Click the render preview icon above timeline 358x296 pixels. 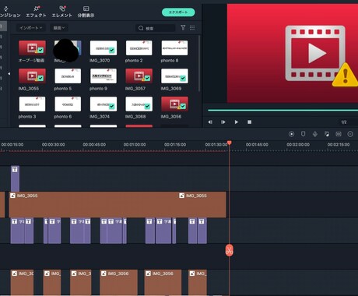pyautogui.click(x=291, y=134)
